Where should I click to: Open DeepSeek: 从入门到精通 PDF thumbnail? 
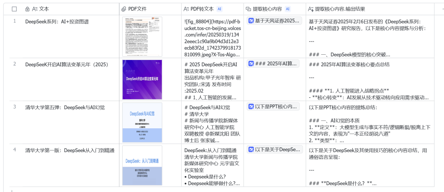click(x=142, y=165)
